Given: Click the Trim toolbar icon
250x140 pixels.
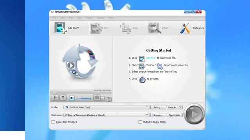Looking at the screenshot, I should click(96, 28).
